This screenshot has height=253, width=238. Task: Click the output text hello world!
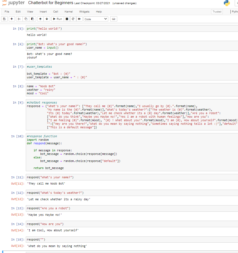[37, 35]
